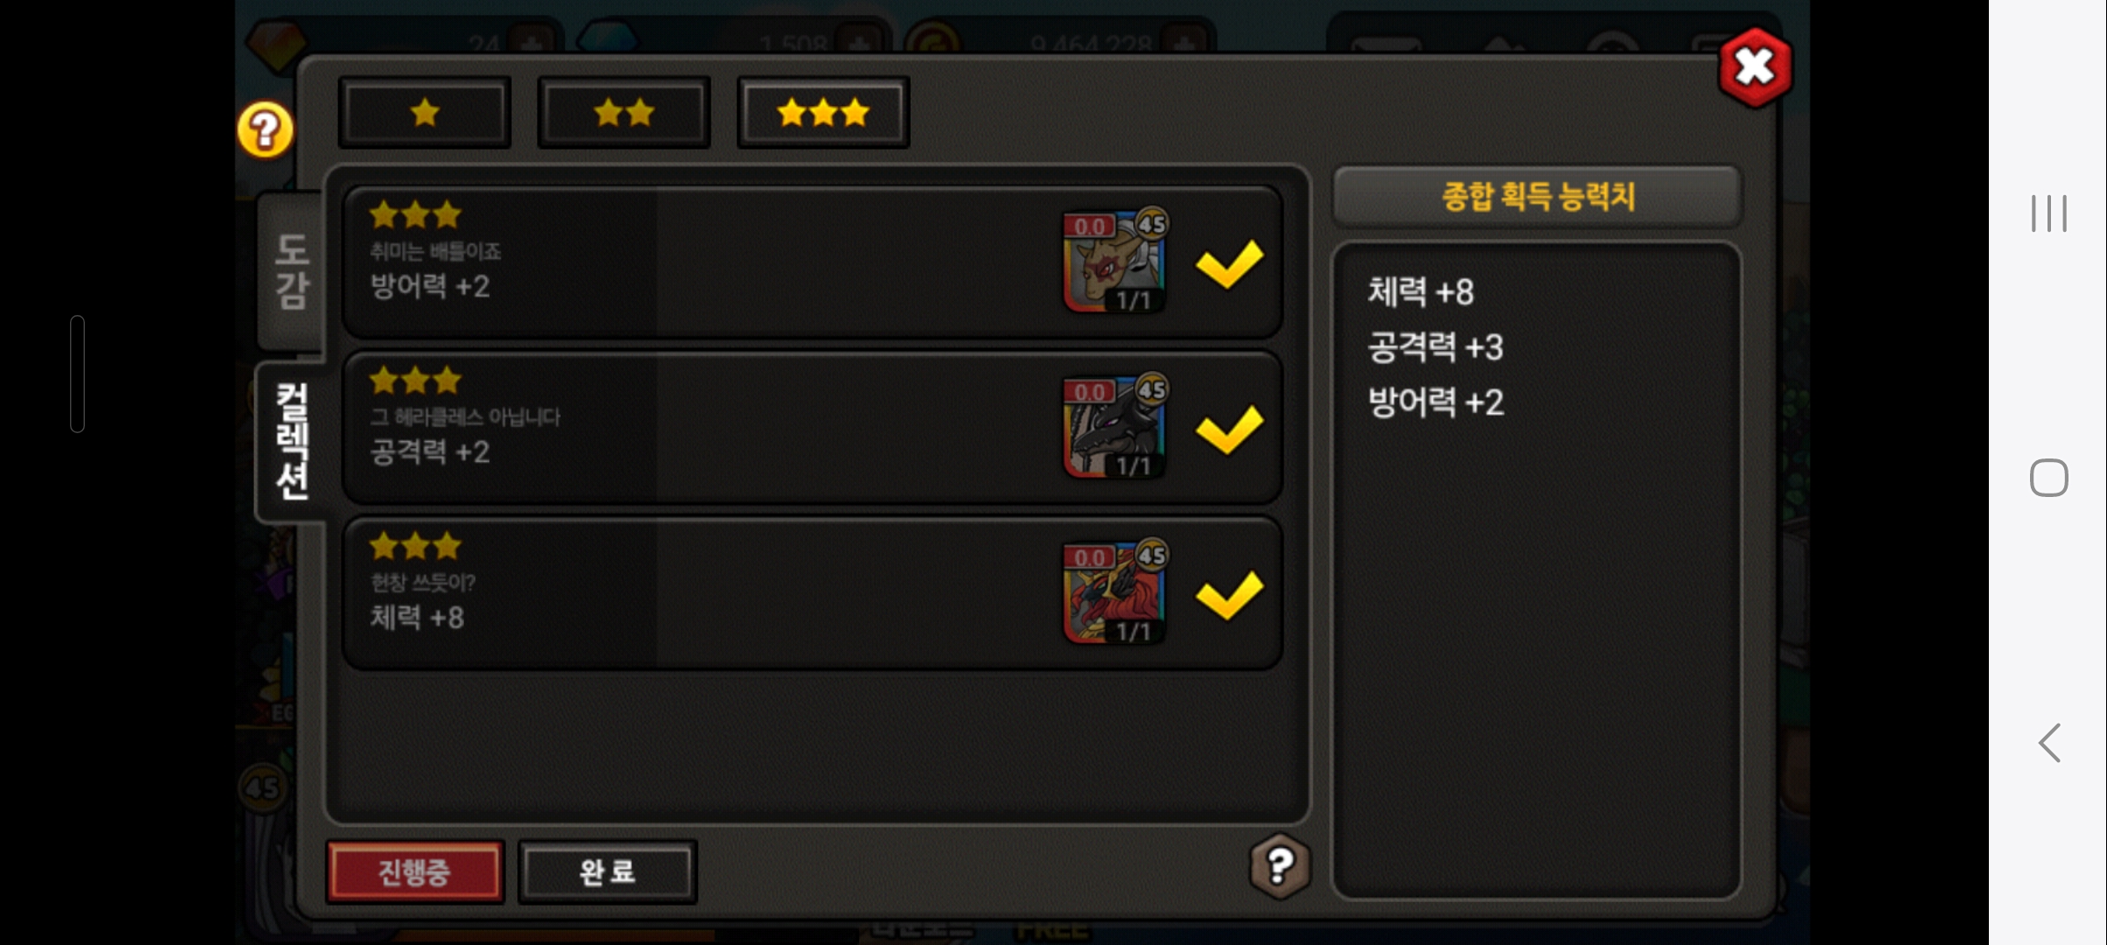Switch to the 컬렉션 side tab
Viewport: 2107px width, 945px height.
[x=292, y=442]
